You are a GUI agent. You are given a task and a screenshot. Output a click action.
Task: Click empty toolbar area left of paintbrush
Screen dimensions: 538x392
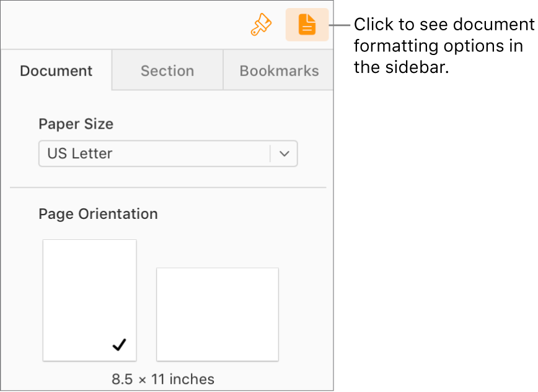[x=124, y=25]
